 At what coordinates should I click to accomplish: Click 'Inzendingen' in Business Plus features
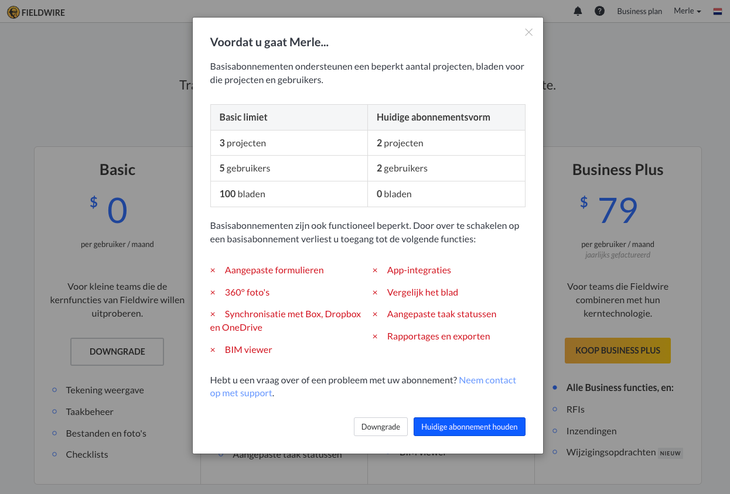[591, 431]
